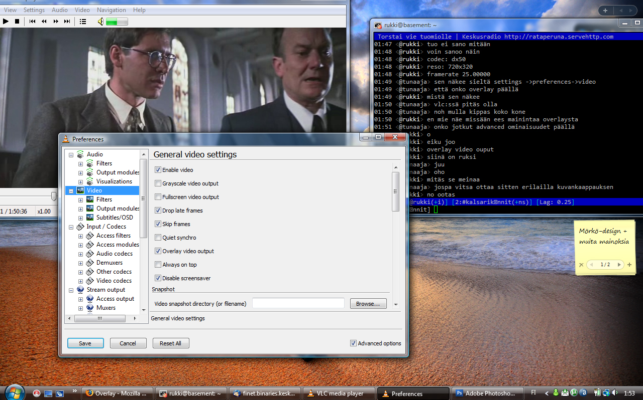The width and height of the screenshot is (643, 400).
Task: Stop playback in the VLC toolbar
Action: [x=17, y=22]
